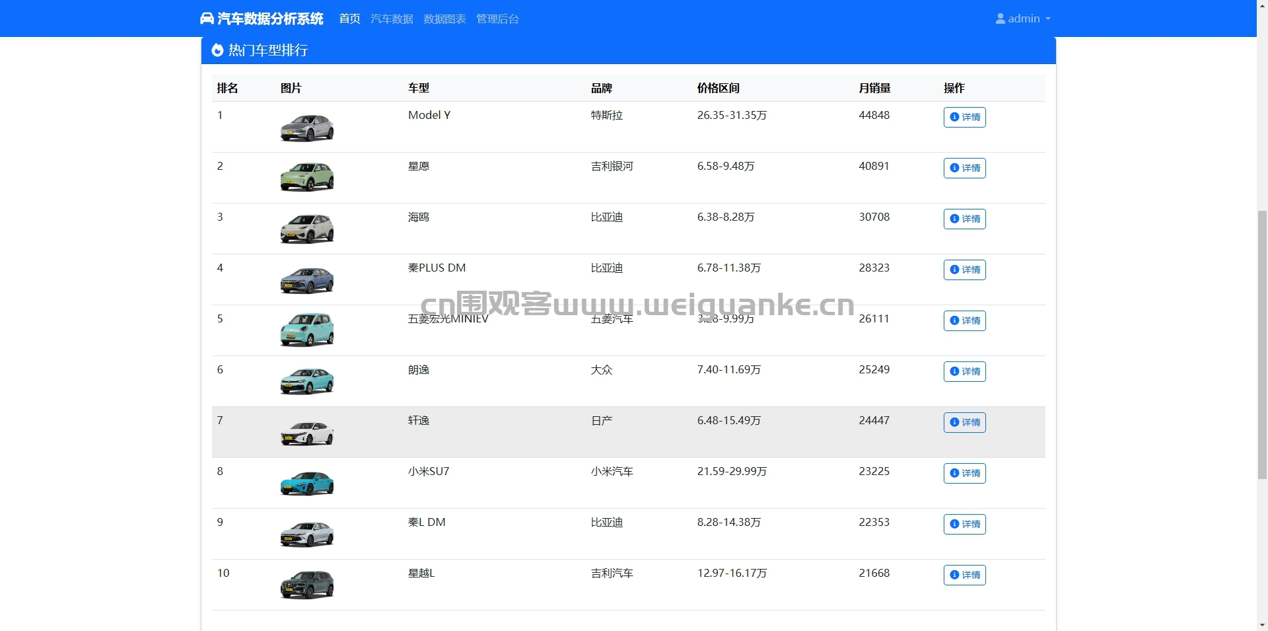Click the car logo icon in navbar
Screen dimensions: 1268x631
click(207, 19)
